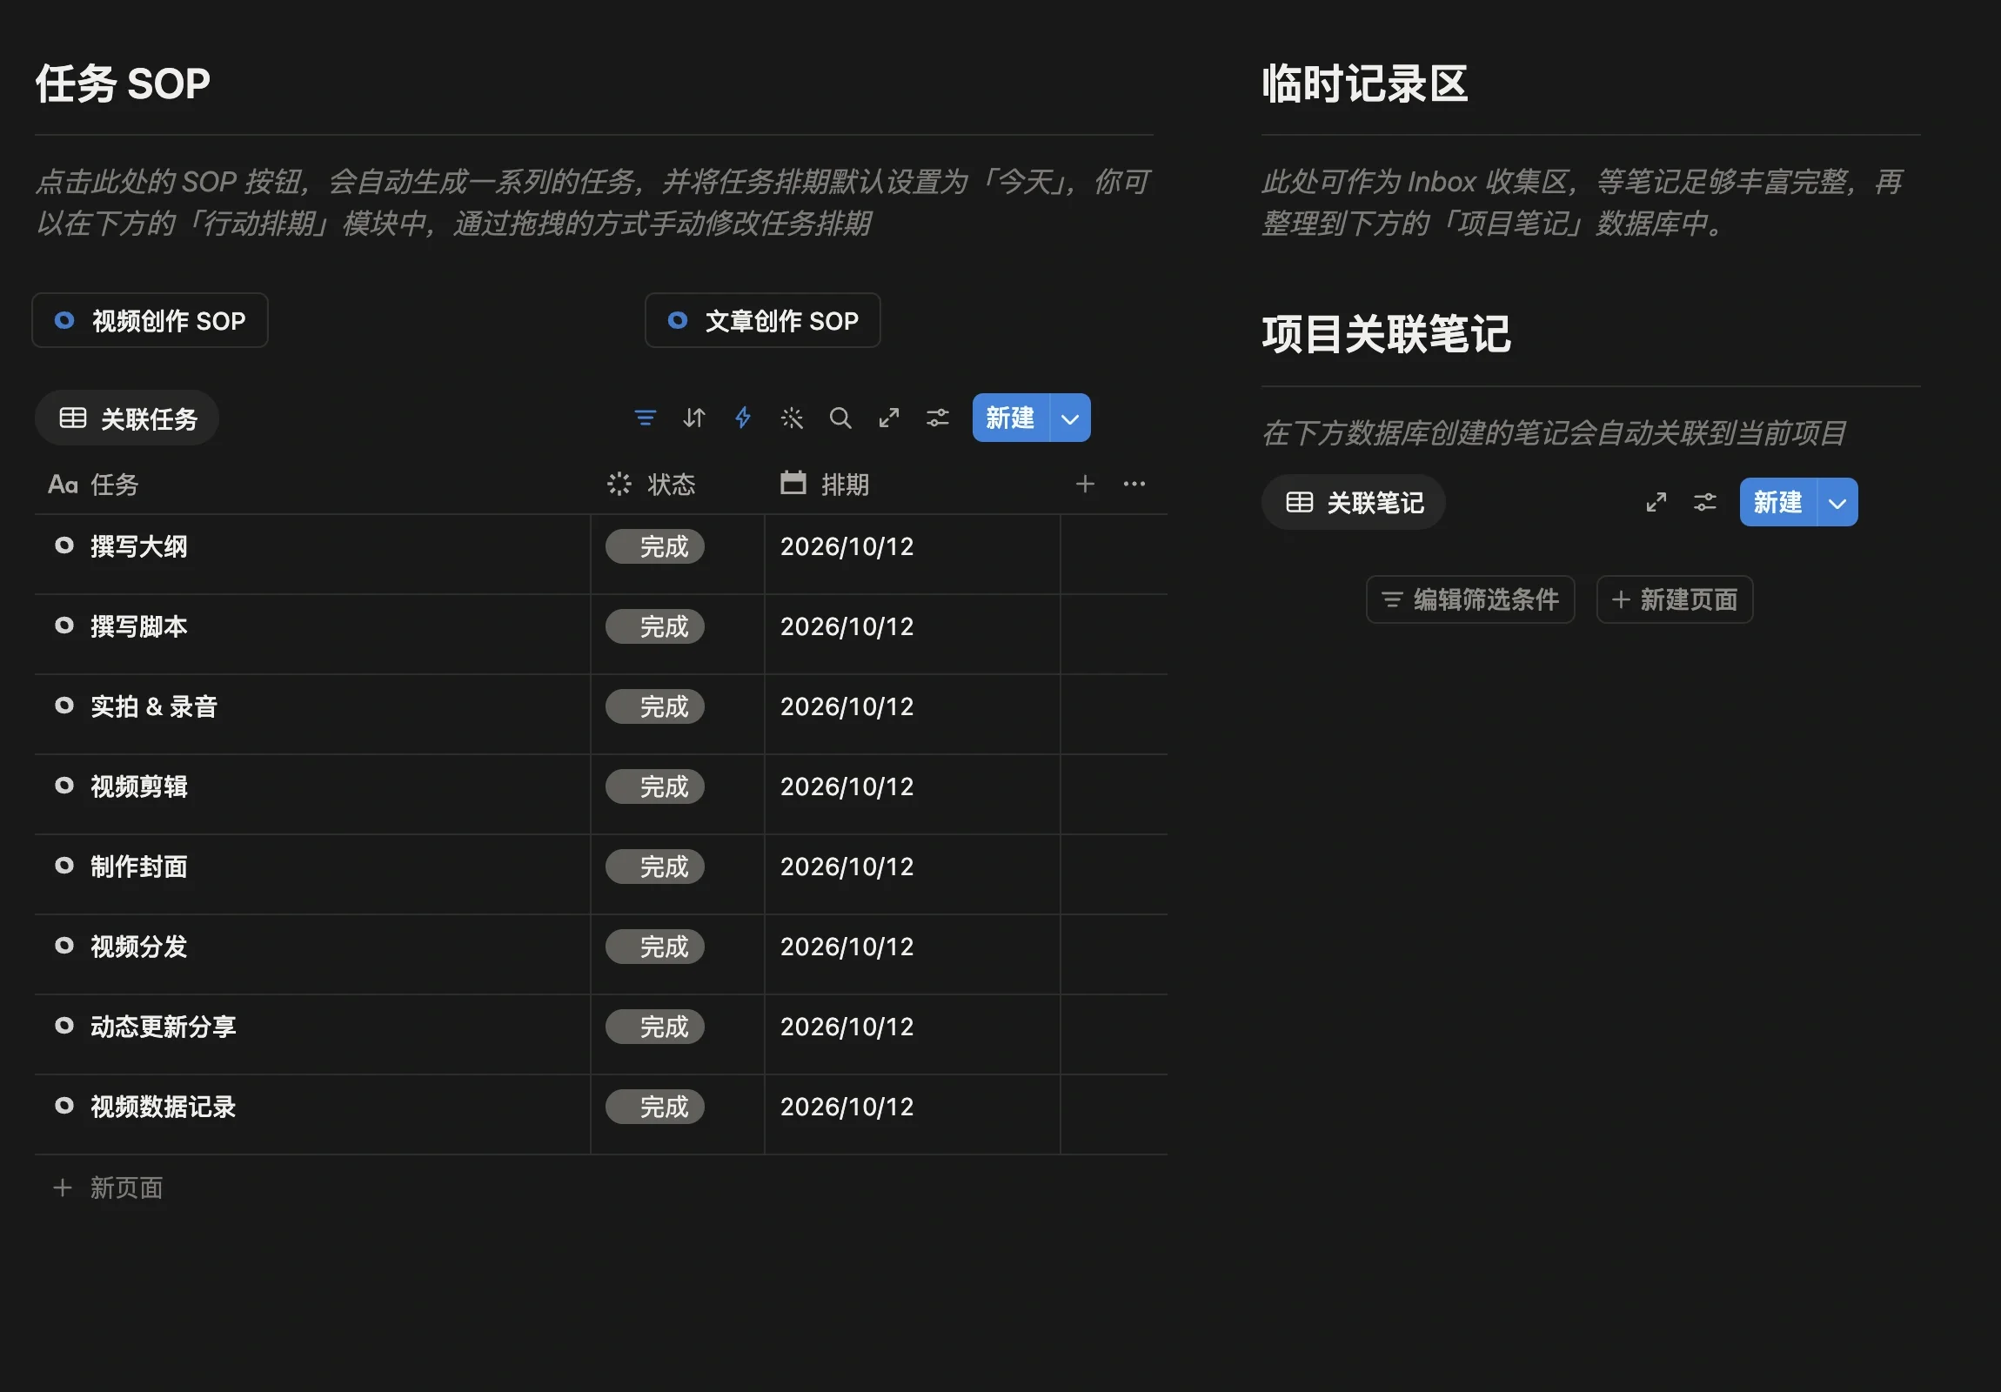Click the 排期 date of 撰写大纲 row

click(847, 546)
